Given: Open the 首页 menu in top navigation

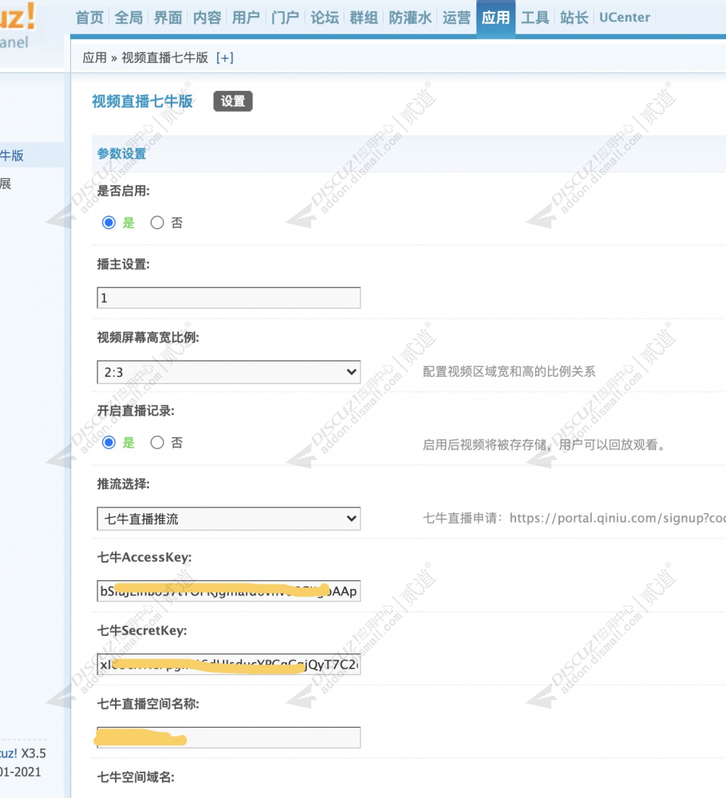Looking at the screenshot, I should click(89, 18).
